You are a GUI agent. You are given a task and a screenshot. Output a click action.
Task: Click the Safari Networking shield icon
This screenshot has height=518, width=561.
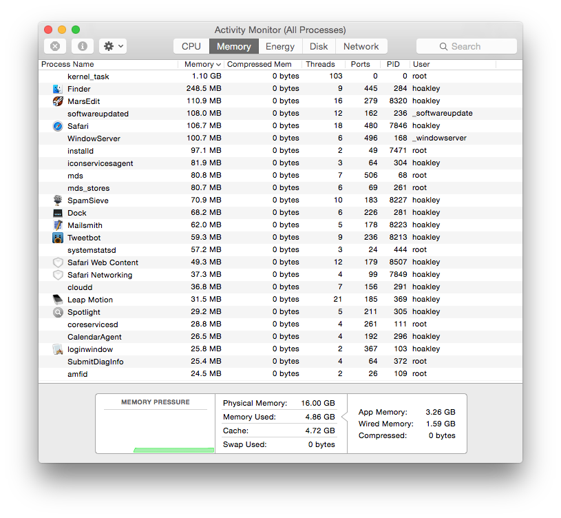(58, 275)
